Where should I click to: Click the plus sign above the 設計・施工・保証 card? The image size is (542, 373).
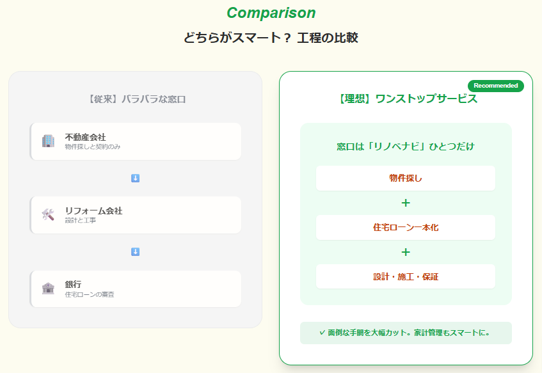coord(406,252)
